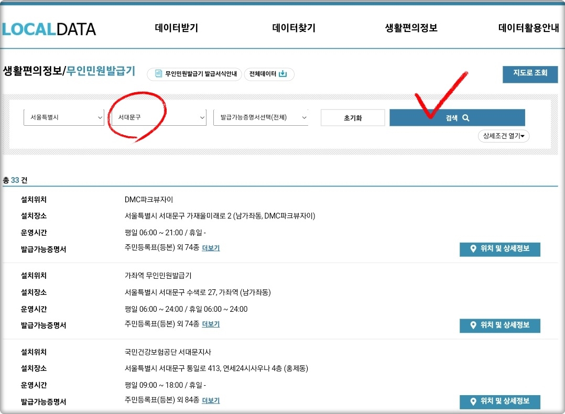Click map pin icon in 가좌역 row
This screenshot has height=414, width=565.
click(x=473, y=325)
